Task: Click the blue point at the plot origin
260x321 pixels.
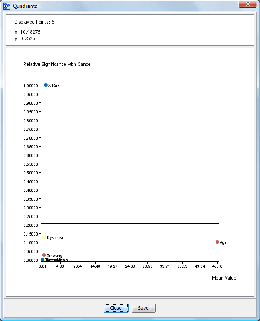Action: click(43, 260)
